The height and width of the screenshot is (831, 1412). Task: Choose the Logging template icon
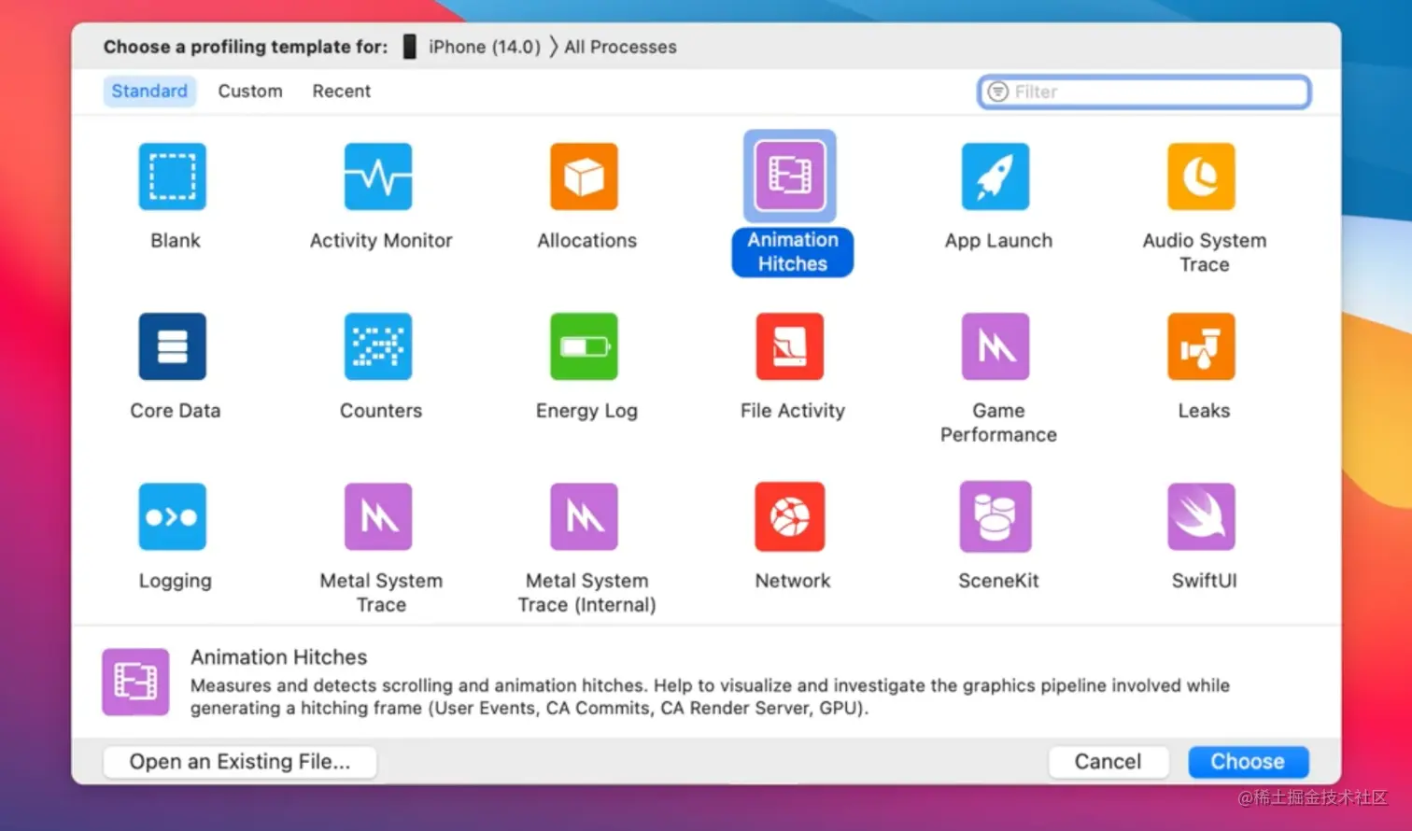[x=173, y=516]
